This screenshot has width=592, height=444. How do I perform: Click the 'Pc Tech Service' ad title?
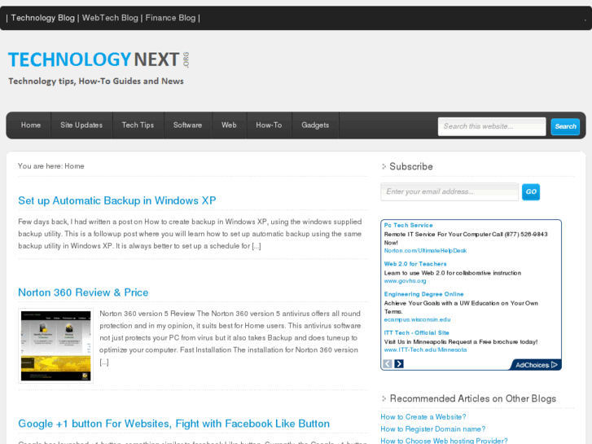coord(409,225)
